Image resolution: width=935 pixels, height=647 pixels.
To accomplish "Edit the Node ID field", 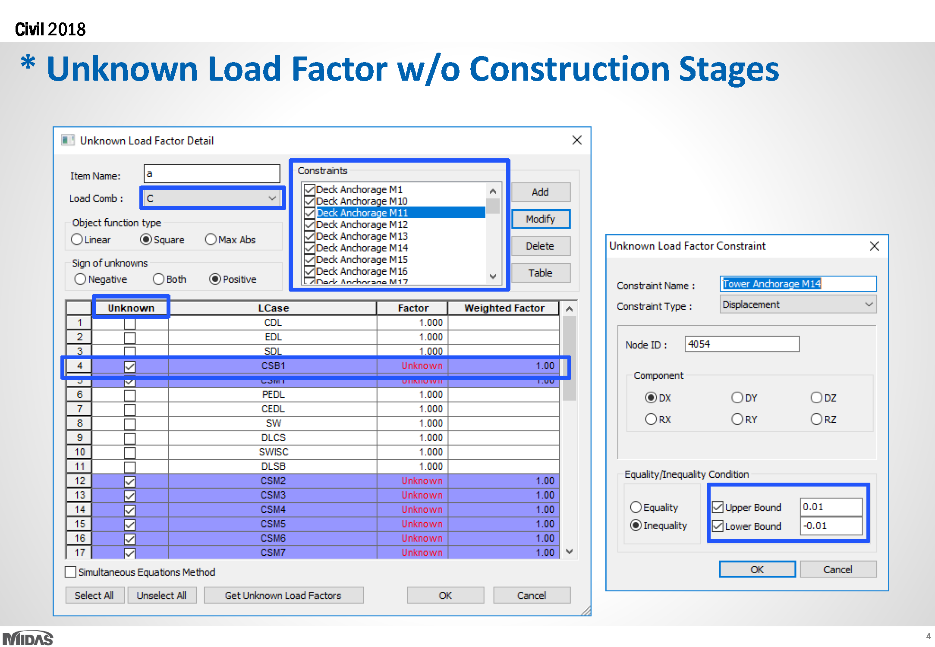I will click(x=741, y=344).
